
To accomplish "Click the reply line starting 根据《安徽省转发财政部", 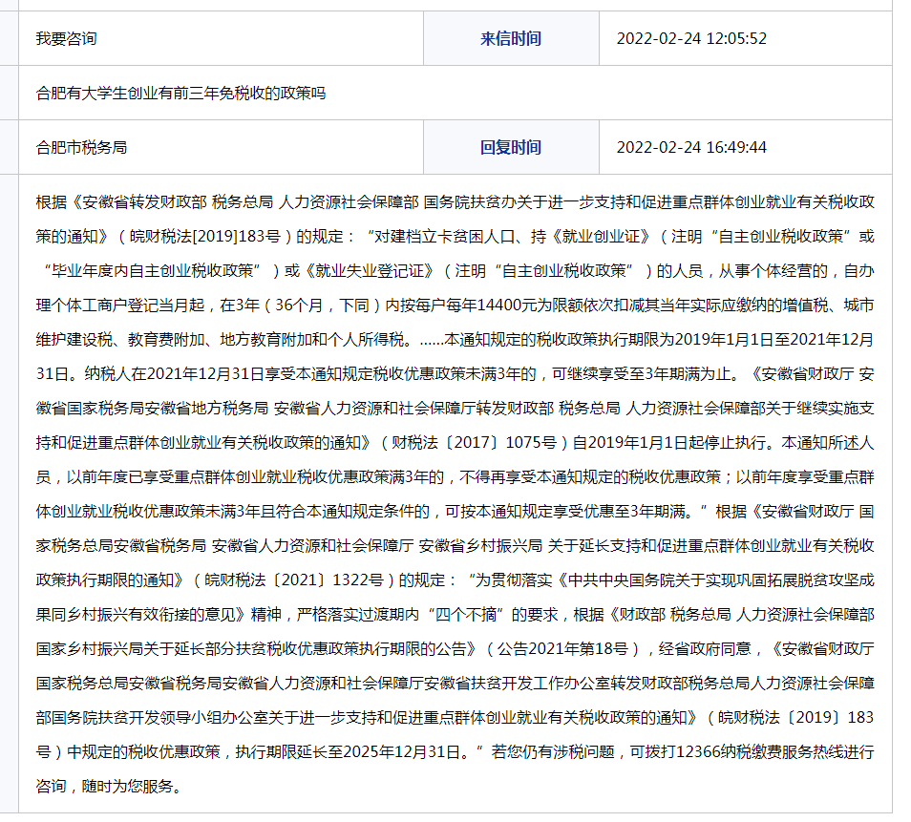I will (x=455, y=202).
